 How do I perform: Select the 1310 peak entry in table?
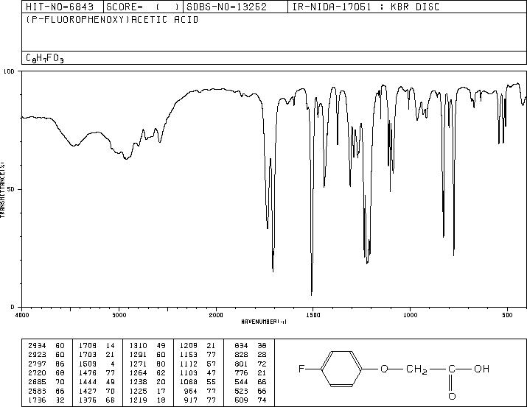click(x=147, y=346)
